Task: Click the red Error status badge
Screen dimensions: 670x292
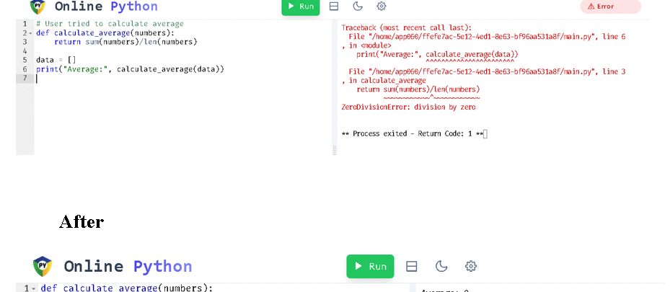Action: tap(610, 6)
